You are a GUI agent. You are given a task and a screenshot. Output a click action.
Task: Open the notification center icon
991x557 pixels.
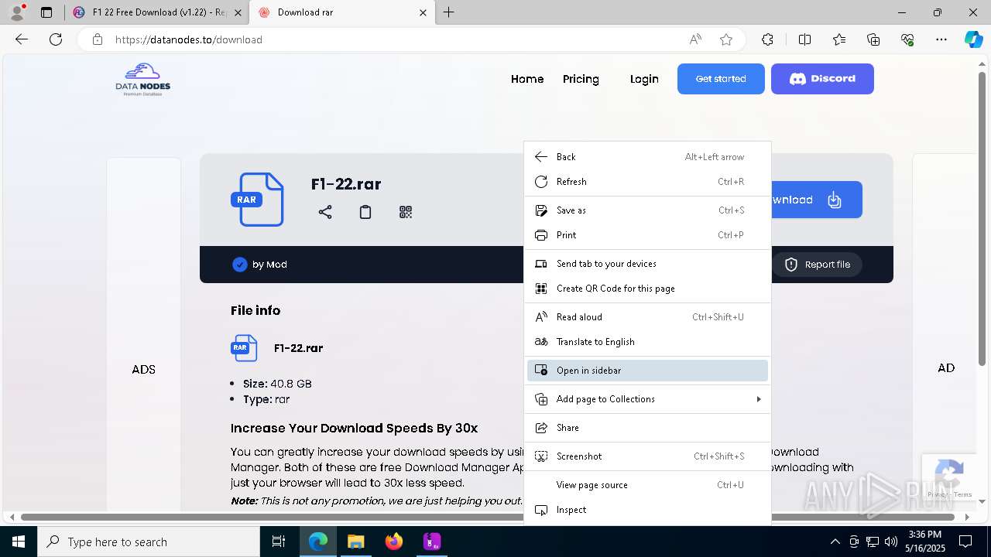tap(965, 542)
